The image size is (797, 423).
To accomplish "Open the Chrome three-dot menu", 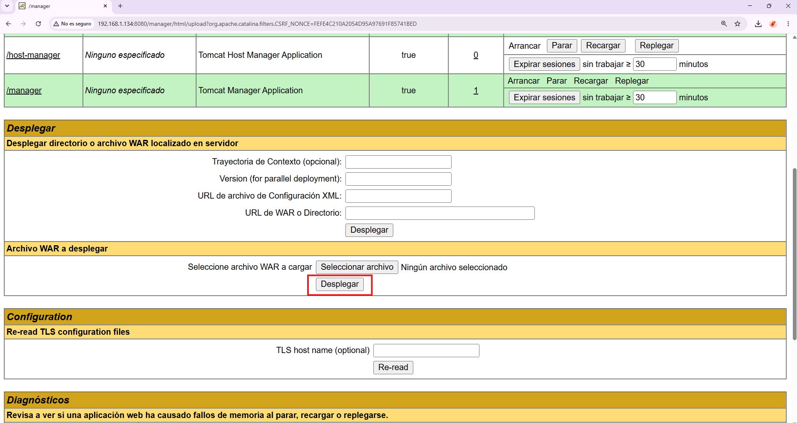I will point(788,24).
